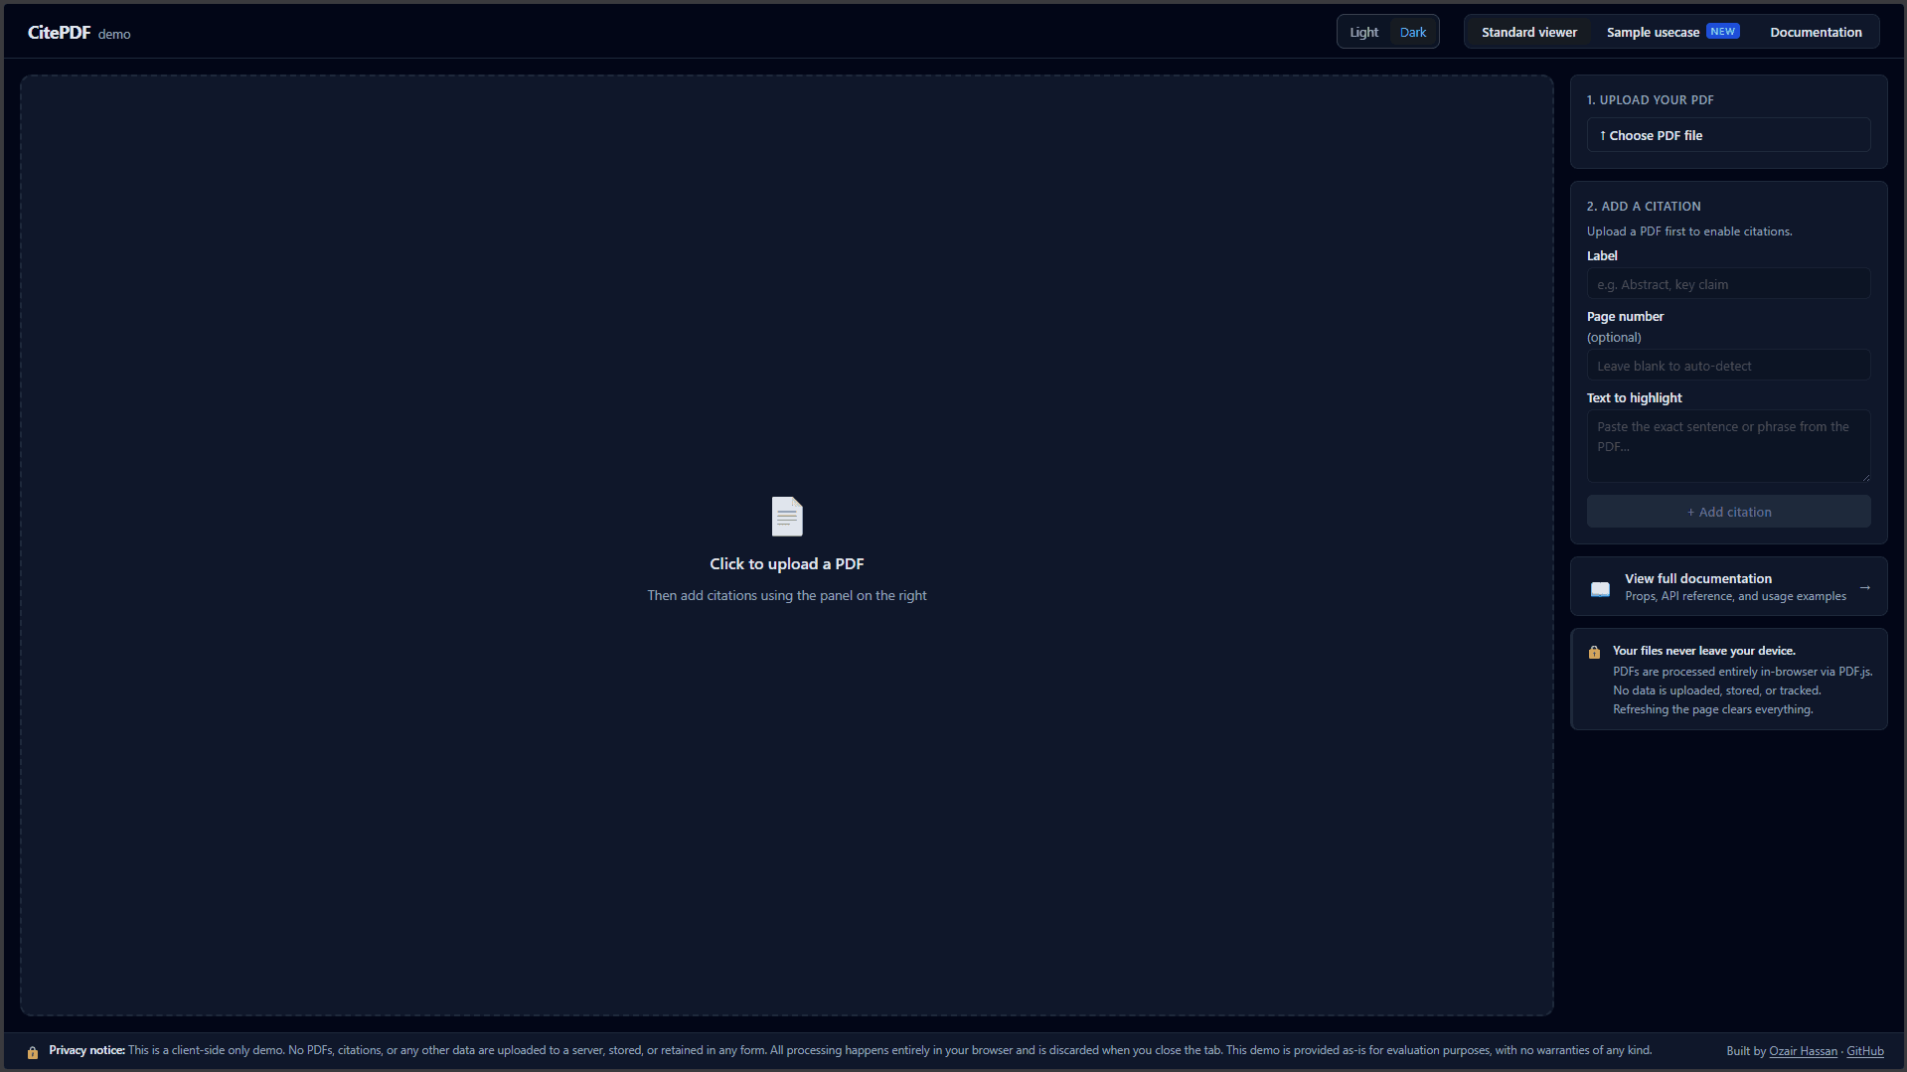The height and width of the screenshot is (1072, 1907).
Task: Switch to the Light theme
Action: [1363, 32]
